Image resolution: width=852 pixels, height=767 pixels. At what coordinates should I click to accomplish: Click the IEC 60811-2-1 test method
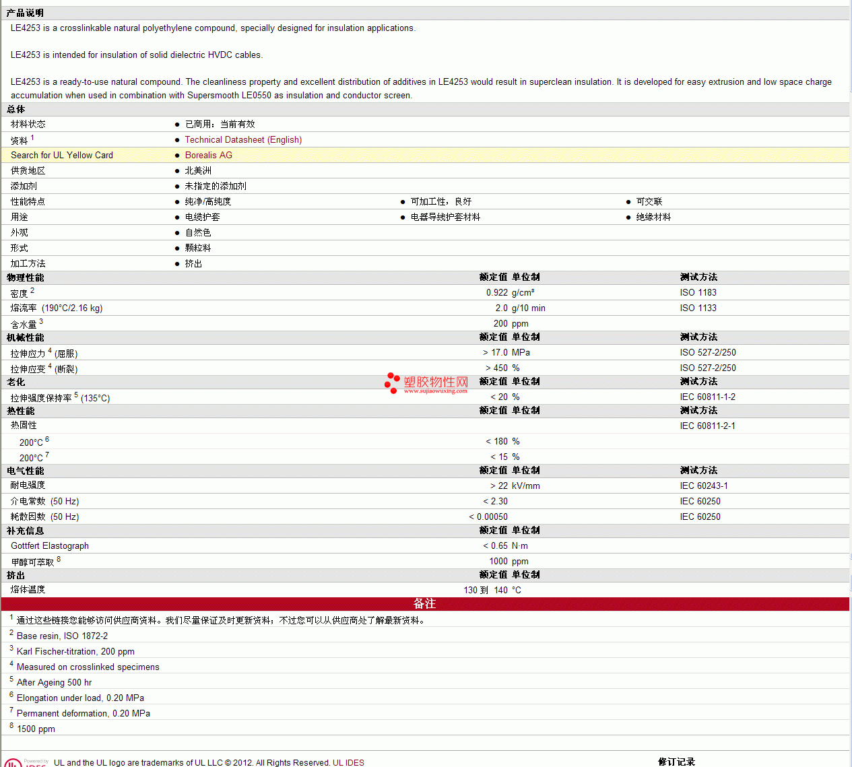tap(708, 426)
